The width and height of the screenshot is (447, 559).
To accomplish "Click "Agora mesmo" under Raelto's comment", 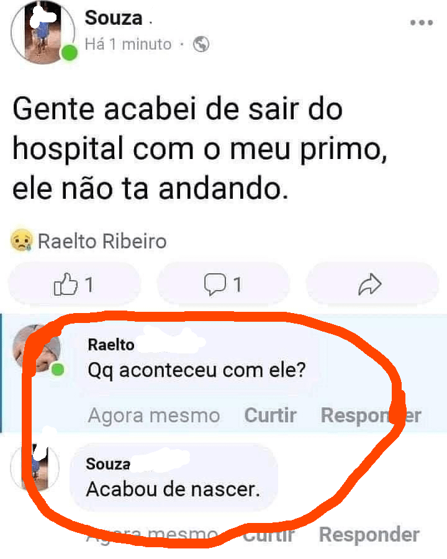I will tap(154, 415).
